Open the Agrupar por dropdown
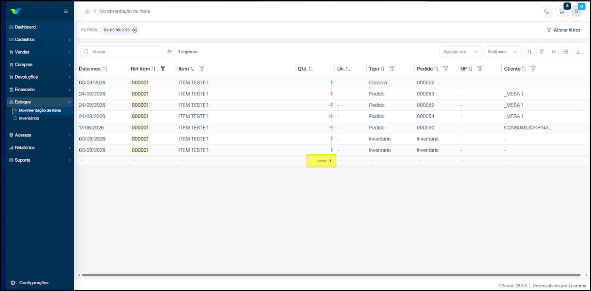This screenshot has width=591, height=291. pos(461,52)
